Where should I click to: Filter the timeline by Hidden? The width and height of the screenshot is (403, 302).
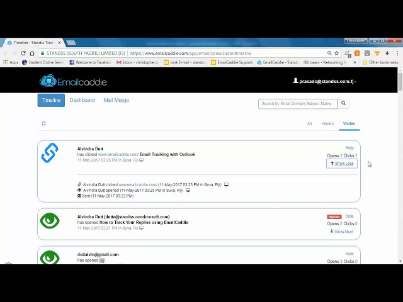pyautogui.click(x=327, y=123)
